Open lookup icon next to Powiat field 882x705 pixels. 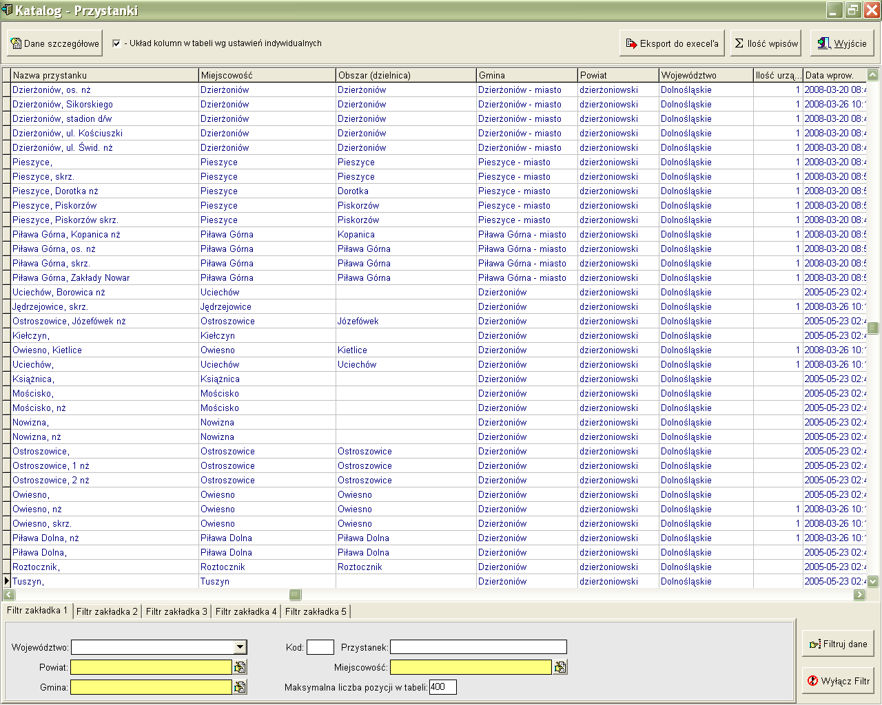tap(239, 667)
